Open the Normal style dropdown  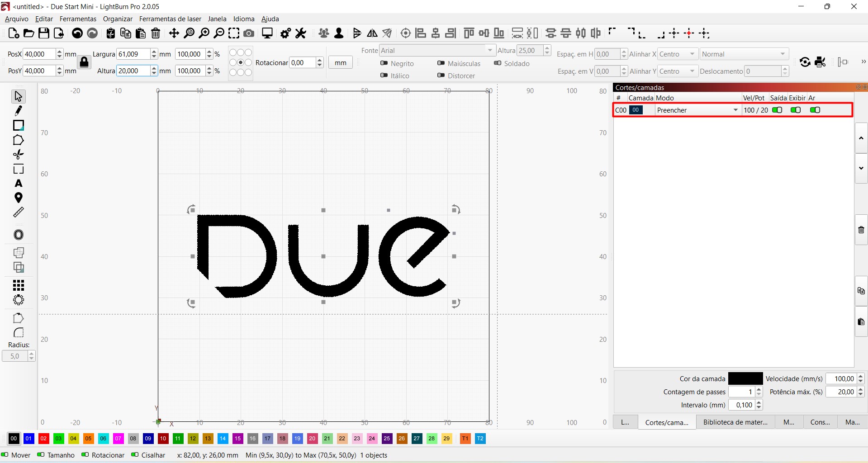[x=744, y=54]
